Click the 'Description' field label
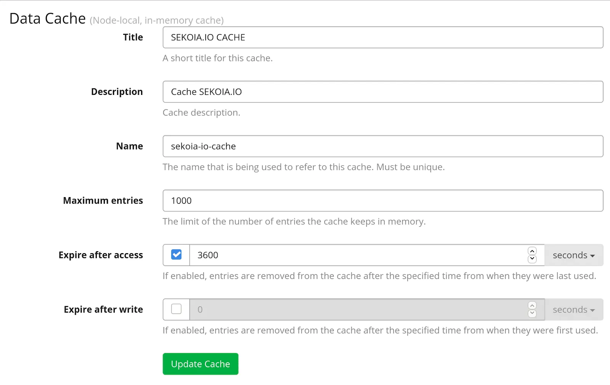This screenshot has width=610, height=385. (x=117, y=92)
